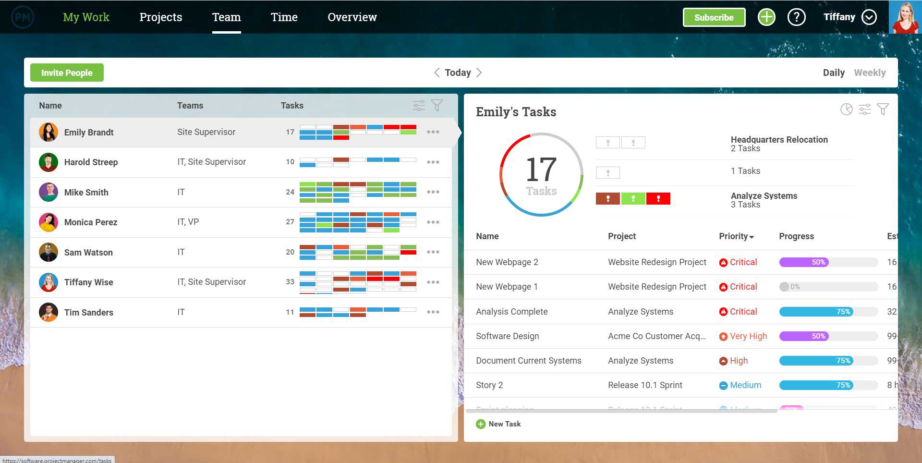Image resolution: width=922 pixels, height=463 pixels.
Task: Click Sam Watson's avatar
Action: (x=49, y=252)
